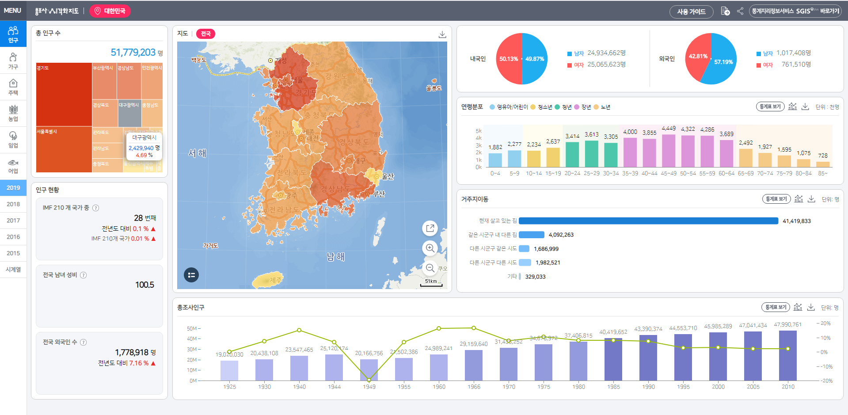Open the 농업 (agriculture) sidebar section

[x=13, y=113]
